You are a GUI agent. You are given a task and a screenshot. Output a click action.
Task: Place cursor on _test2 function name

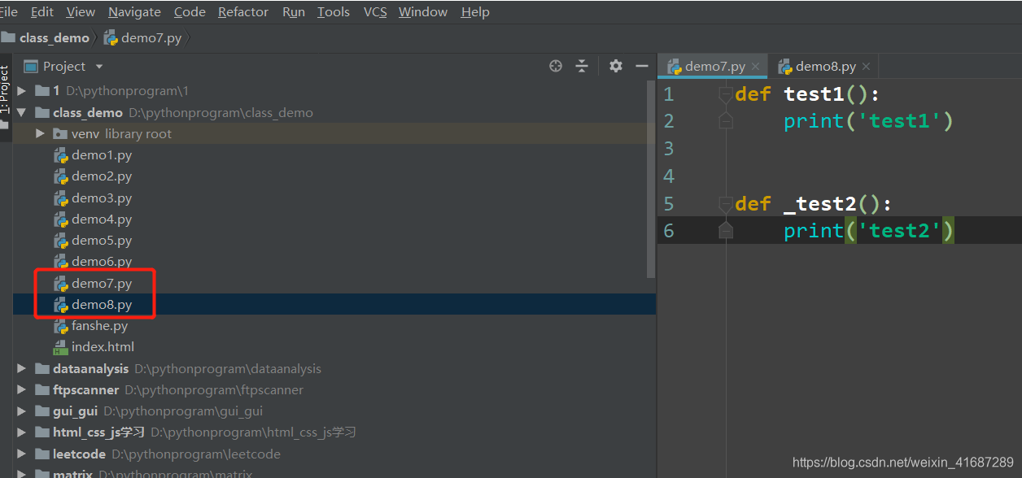pos(820,204)
